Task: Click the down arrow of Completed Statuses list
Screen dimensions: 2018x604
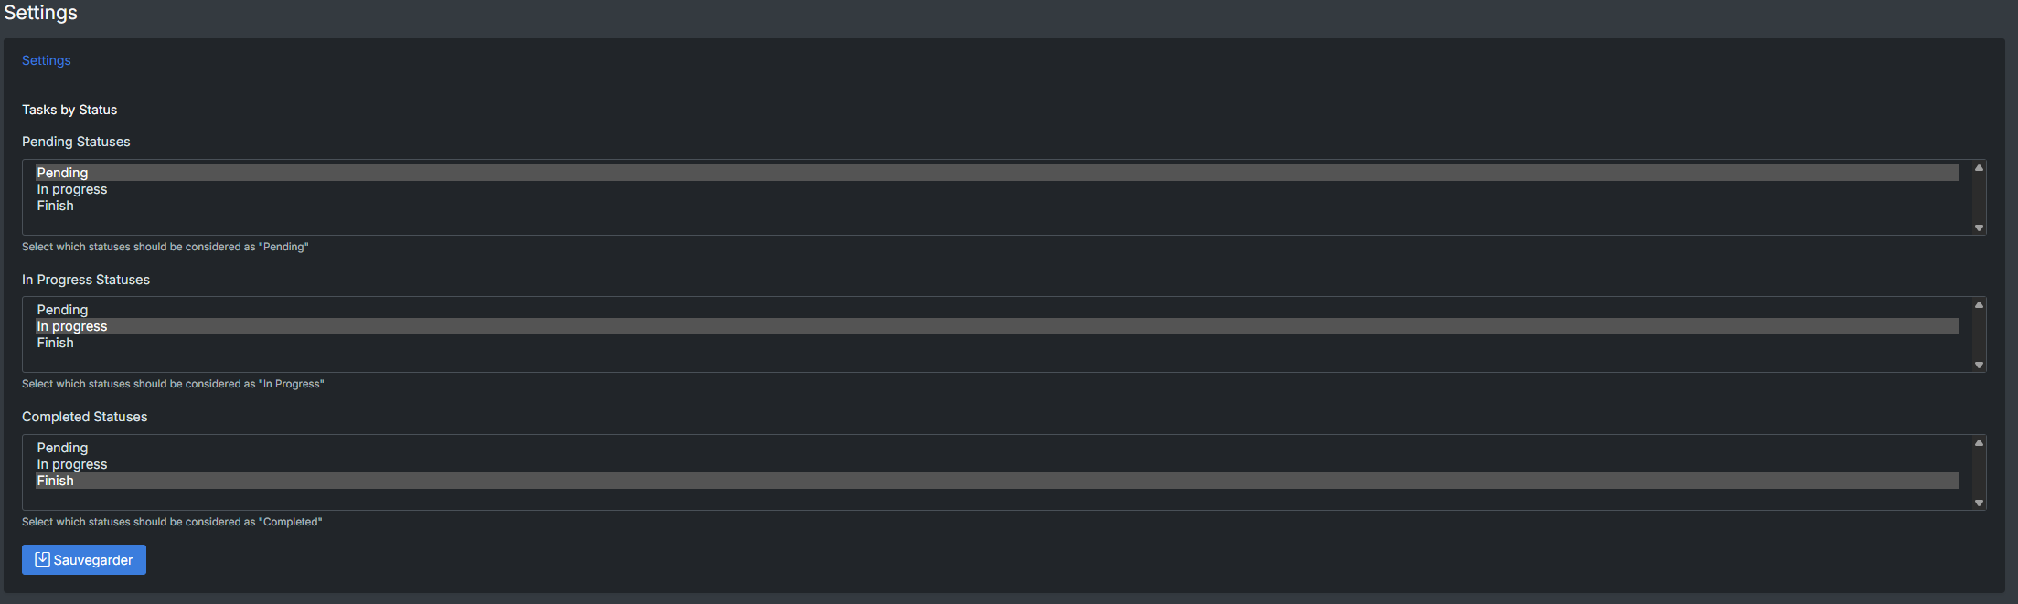Action: coord(1979,503)
